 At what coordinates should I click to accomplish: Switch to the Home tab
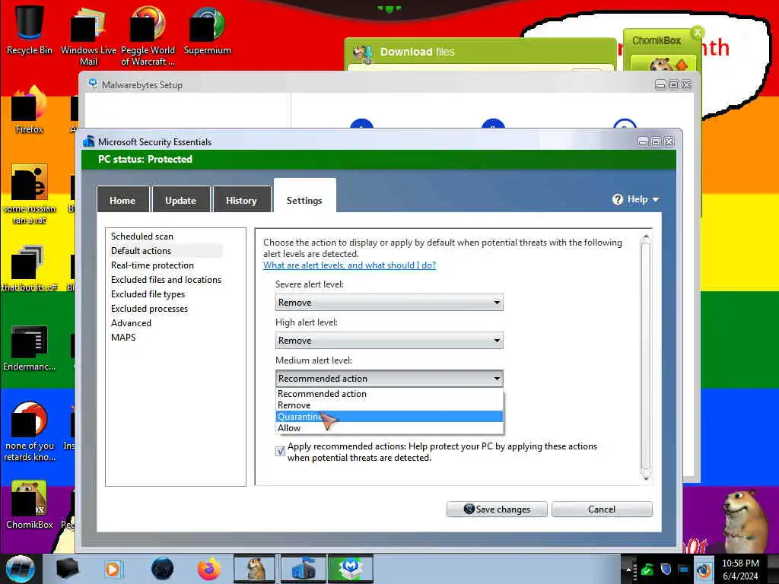[122, 200]
